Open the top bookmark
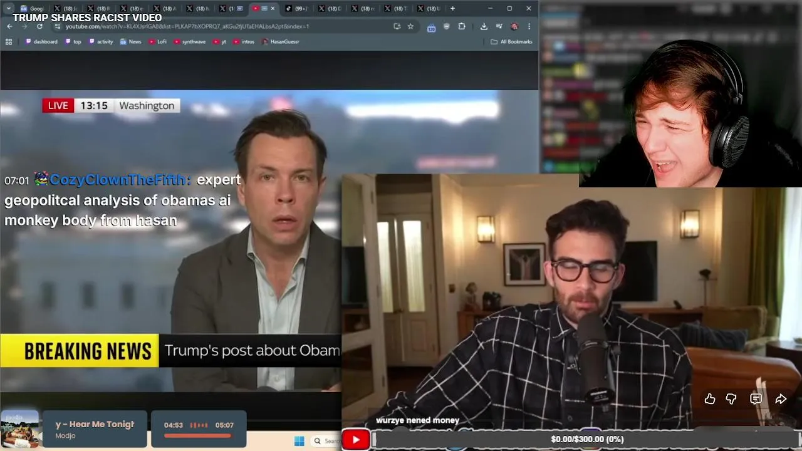The image size is (802, 451). pyautogui.click(x=73, y=41)
